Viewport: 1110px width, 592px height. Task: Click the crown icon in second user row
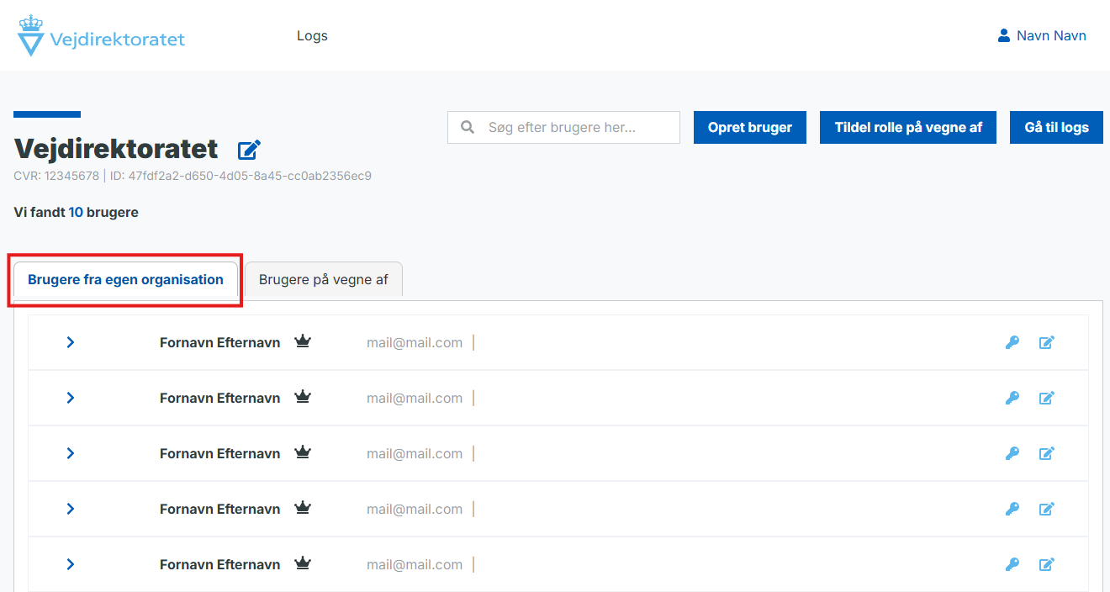coord(303,397)
